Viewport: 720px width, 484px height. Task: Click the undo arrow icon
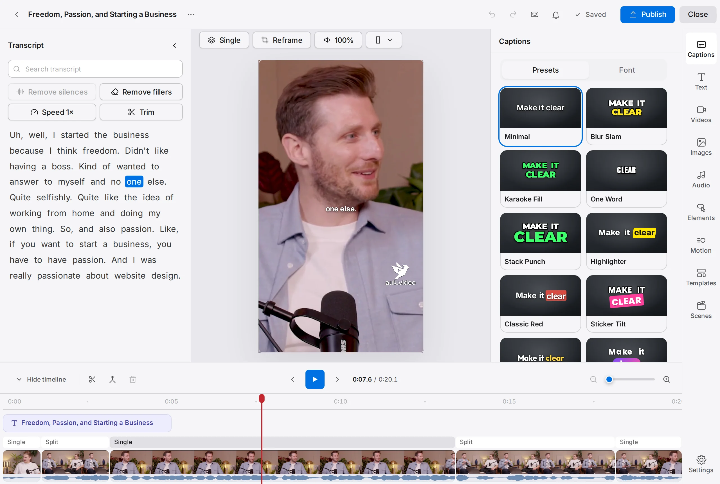492,15
